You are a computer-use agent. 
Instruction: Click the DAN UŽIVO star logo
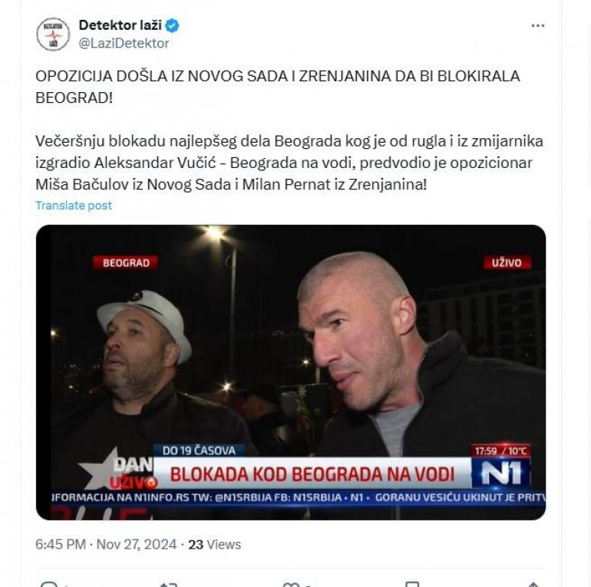point(117,471)
